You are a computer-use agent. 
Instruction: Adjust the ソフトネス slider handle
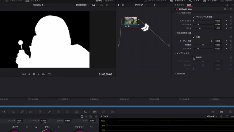tap(198, 48)
